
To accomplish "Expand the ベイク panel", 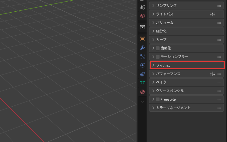I will click(x=186, y=82).
